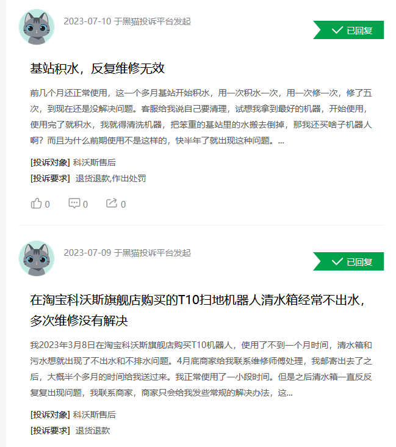Click the cat avatar of the 2023-07-10 post

click(x=37, y=27)
